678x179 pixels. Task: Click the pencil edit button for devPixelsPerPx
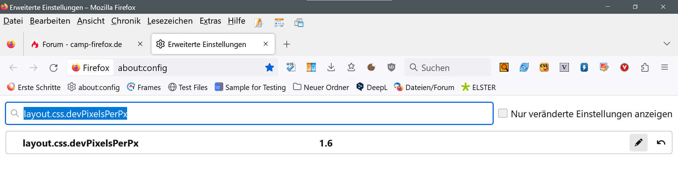pos(638,143)
